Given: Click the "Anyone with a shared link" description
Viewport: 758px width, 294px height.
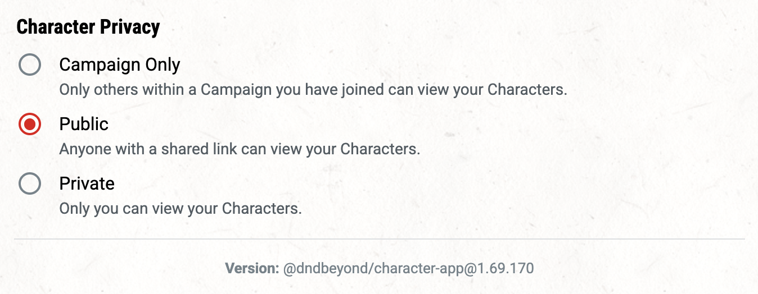Looking at the screenshot, I should tap(240, 149).
